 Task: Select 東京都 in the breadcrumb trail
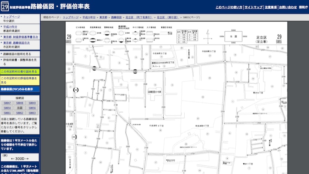click(103, 17)
